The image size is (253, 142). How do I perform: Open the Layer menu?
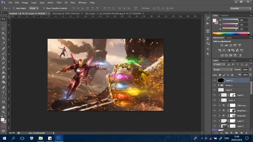[34, 3]
